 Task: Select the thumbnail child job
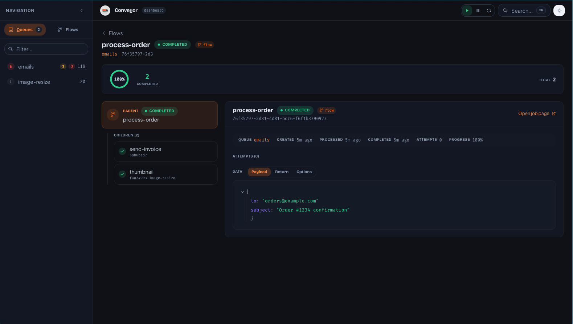click(x=166, y=175)
